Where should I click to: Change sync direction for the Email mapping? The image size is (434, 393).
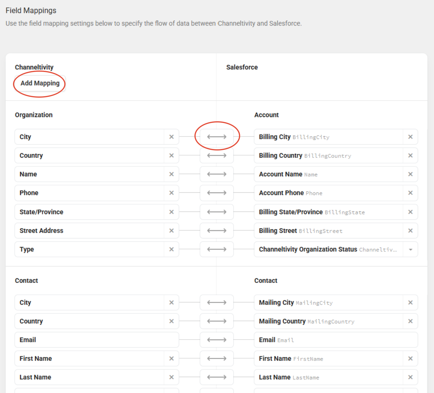pyautogui.click(x=217, y=340)
